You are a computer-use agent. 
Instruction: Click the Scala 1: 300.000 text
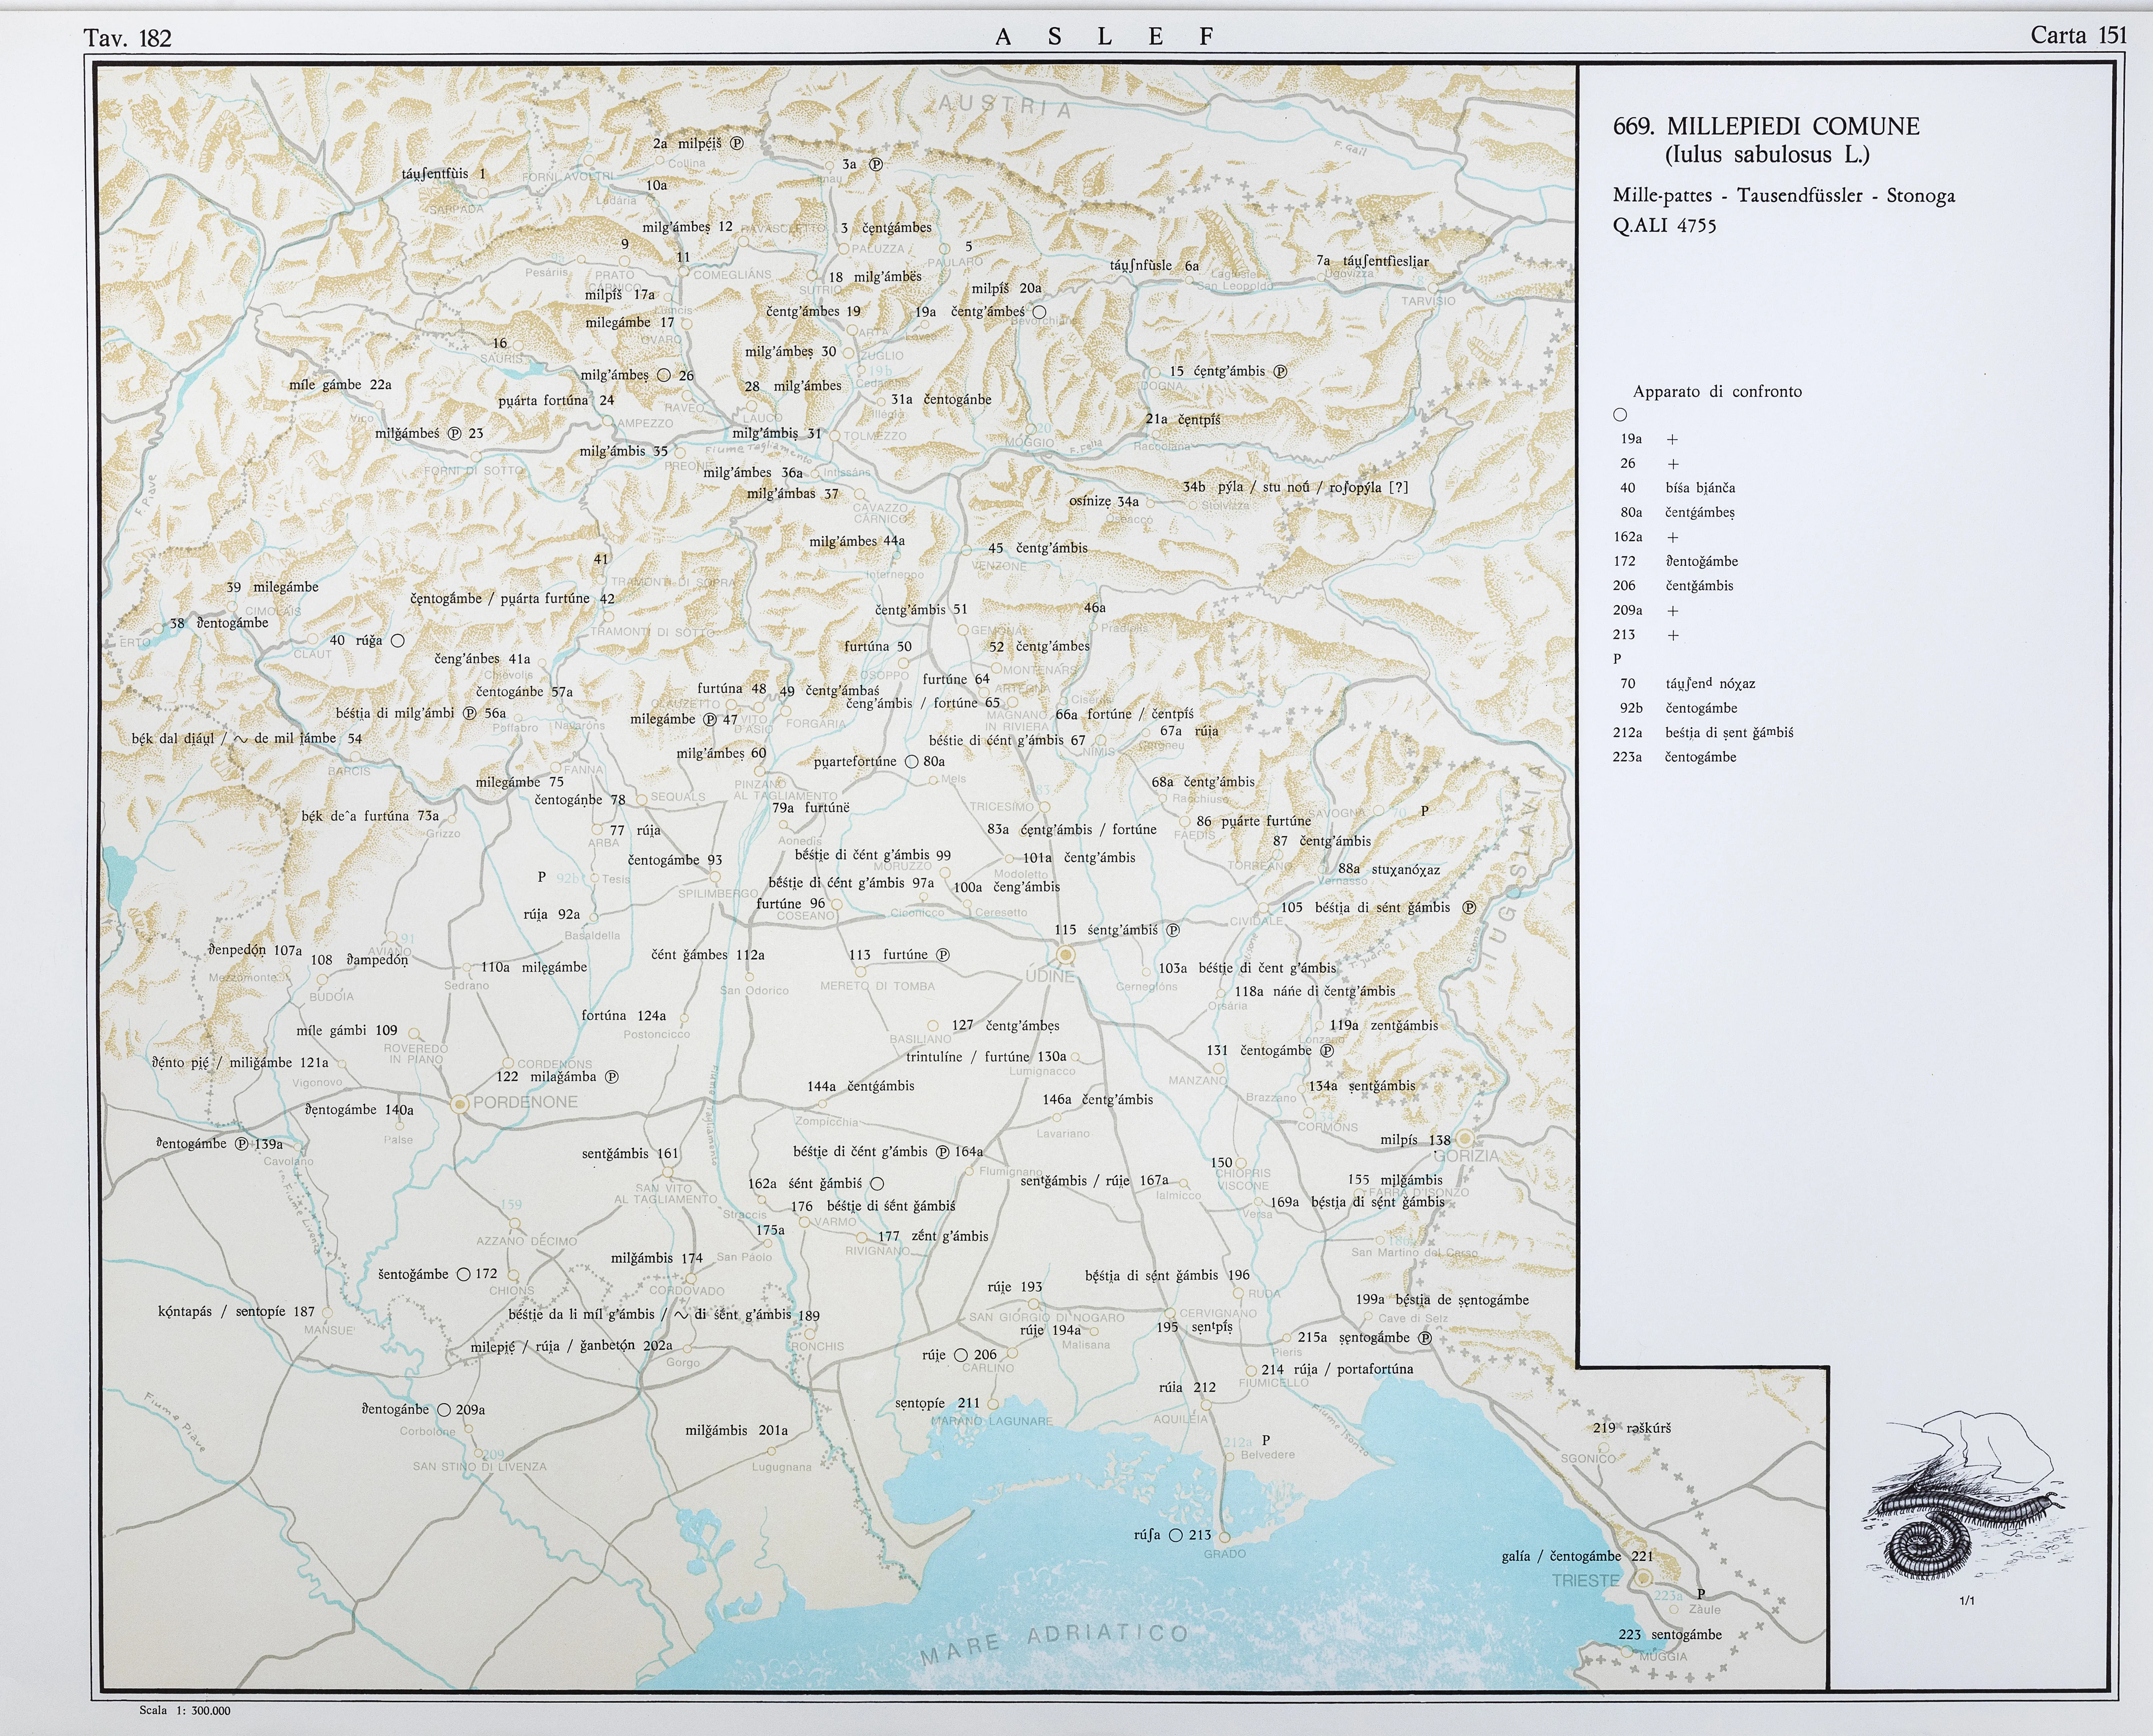[185, 1711]
